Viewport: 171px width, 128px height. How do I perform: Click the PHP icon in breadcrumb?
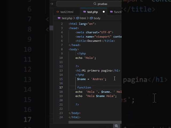(x=59, y=18)
